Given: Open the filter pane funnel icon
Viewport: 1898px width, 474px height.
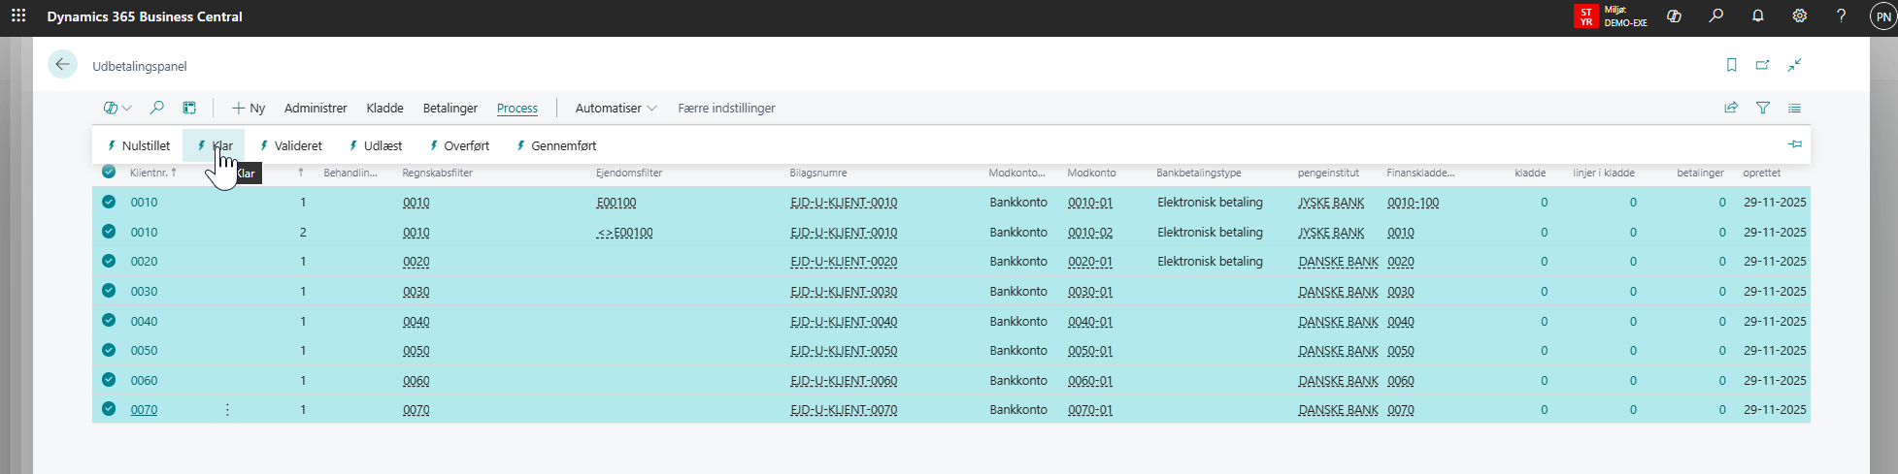Looking at the screenshot, I should click(x=1763, y=109).
